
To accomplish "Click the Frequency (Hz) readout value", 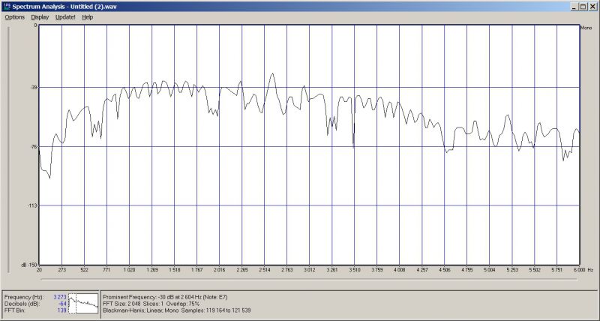I will [60, 297].
